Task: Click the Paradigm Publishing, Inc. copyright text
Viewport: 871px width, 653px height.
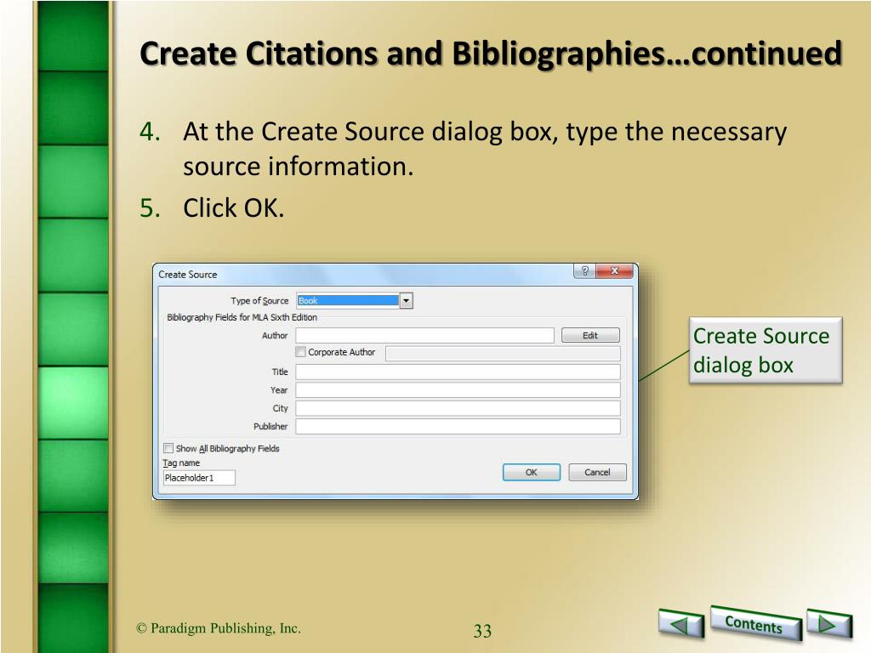Action: (219, 628)
